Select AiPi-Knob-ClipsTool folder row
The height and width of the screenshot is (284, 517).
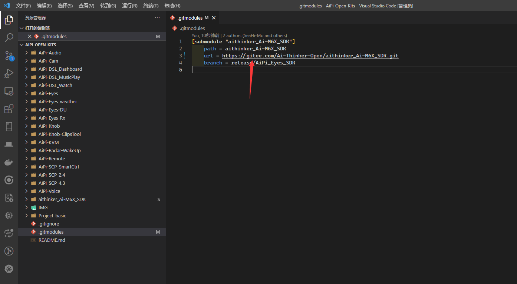(x=92, y=134)
